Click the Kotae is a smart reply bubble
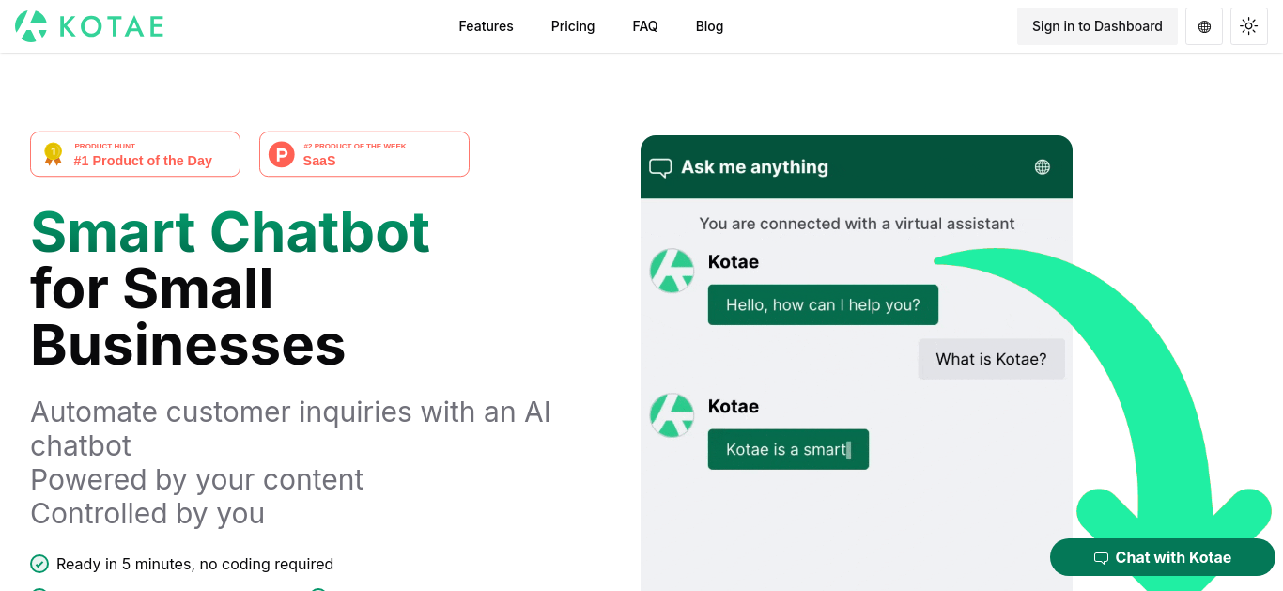1283x591 pixels. (788, 449)
